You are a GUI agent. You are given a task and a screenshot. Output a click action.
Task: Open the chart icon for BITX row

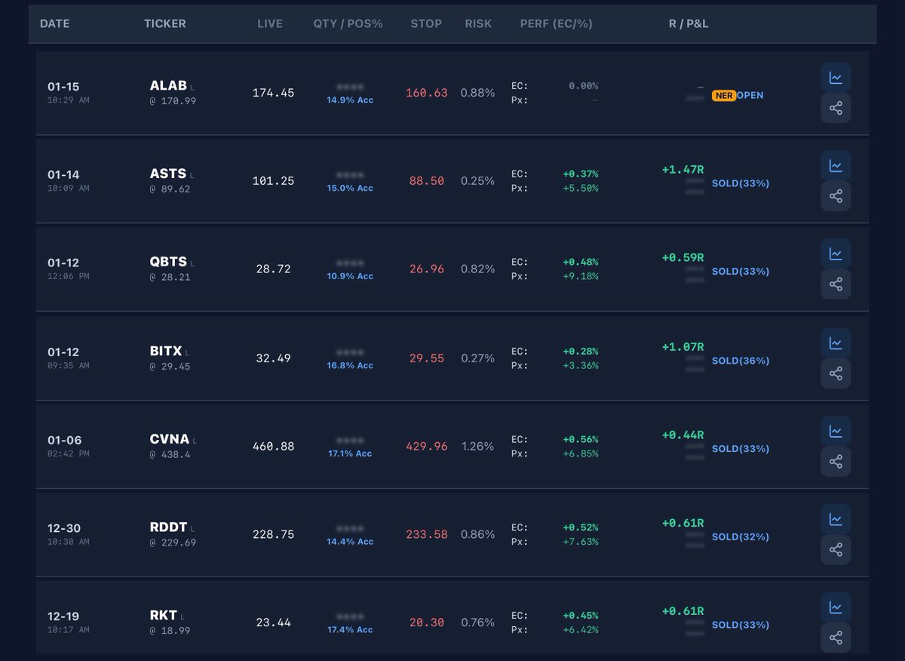coord(836,343)
